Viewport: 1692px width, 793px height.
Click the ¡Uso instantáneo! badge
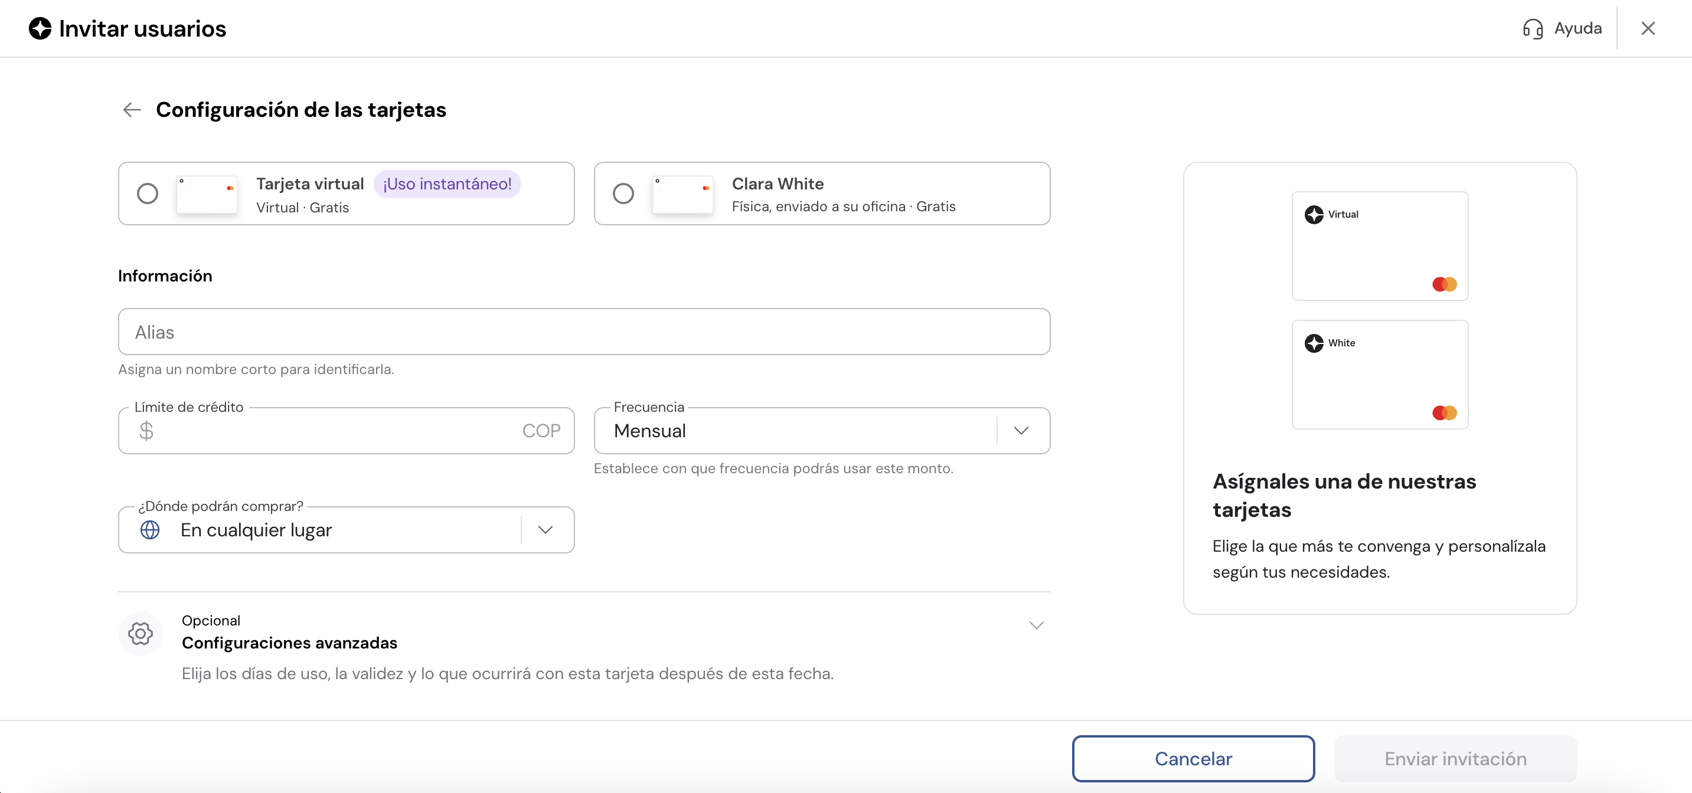tap(448, 184)
